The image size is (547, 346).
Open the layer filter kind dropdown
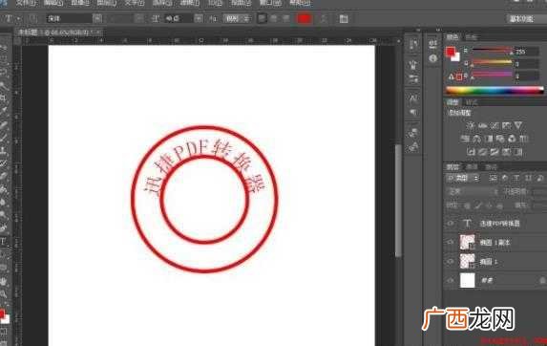coord(463,179)
